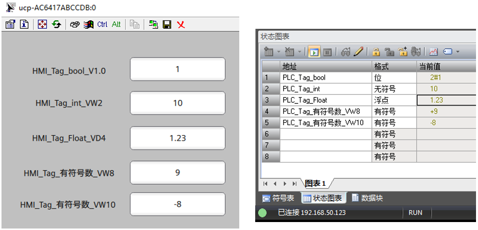The height and width of the screenshot is (230, 478).
Task: Send Start key via colorful Windows flag icon
Action: tap(89, 25)
